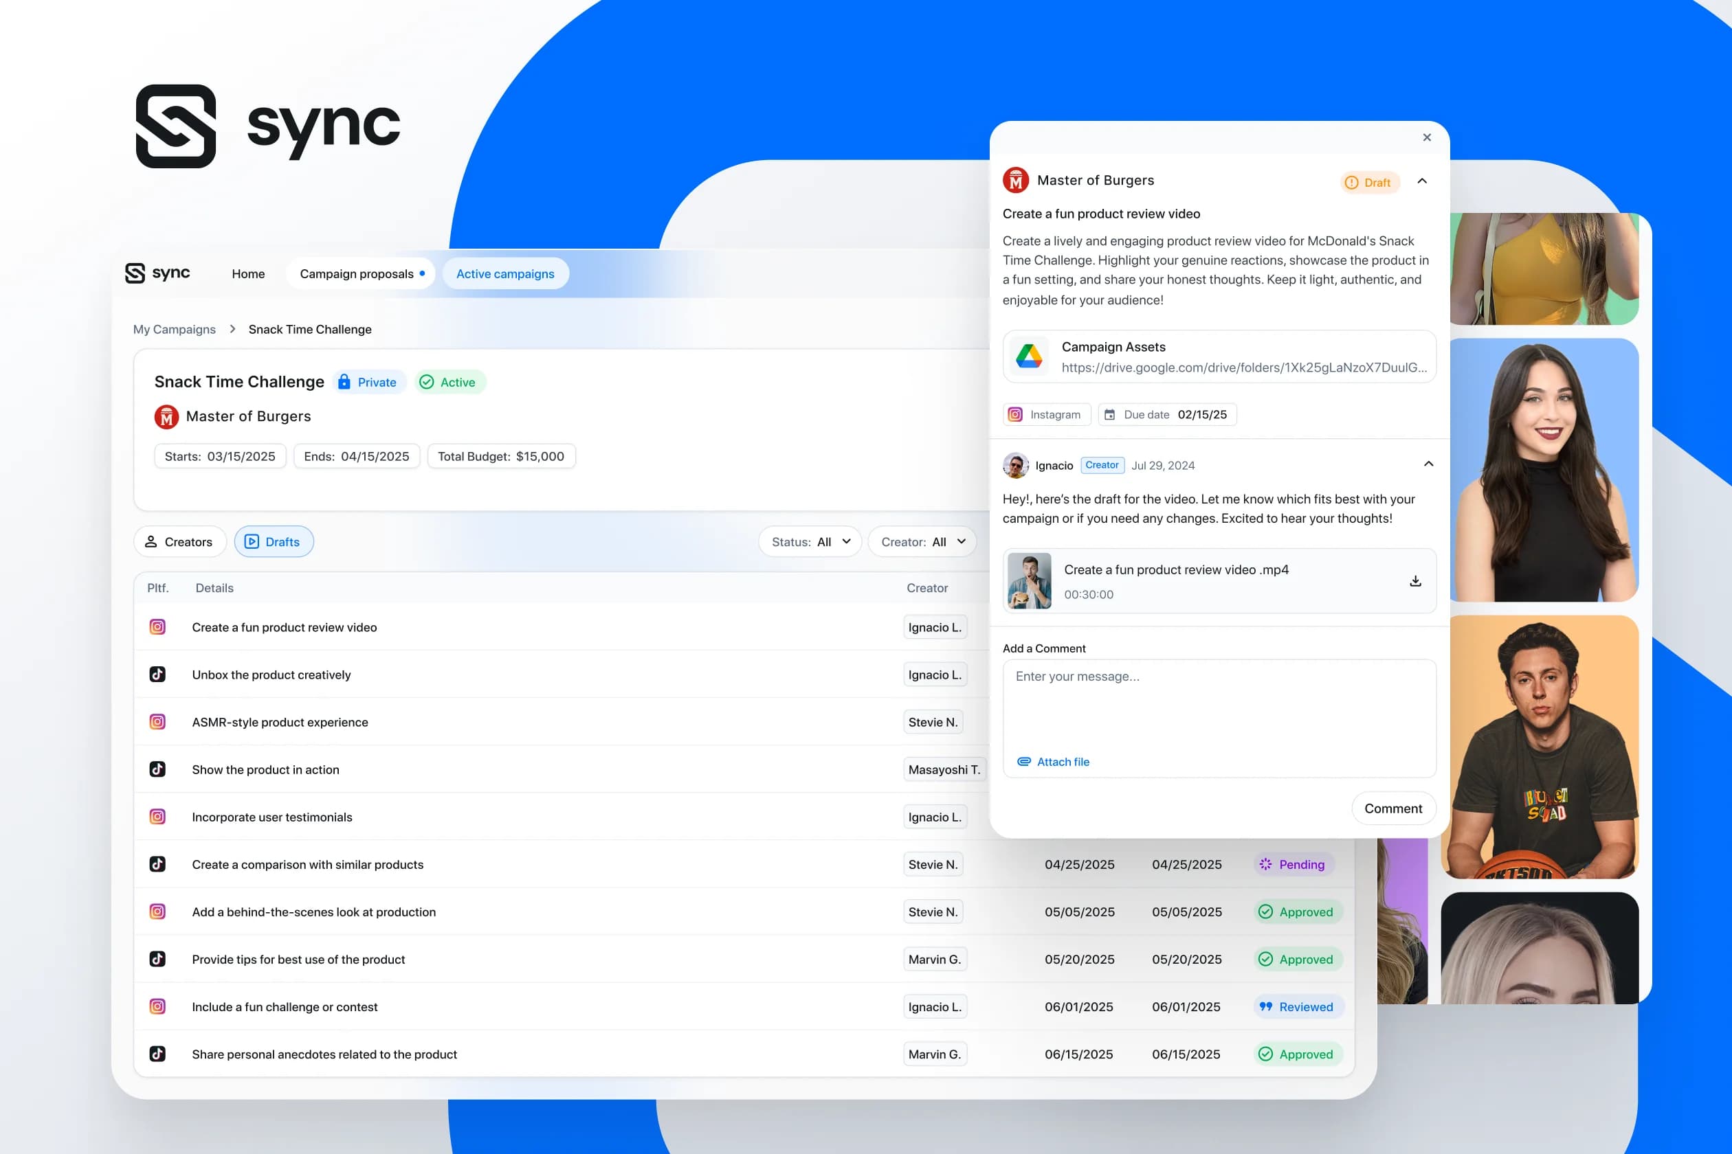Click the download icon for the mp4 file
Screen dimensions: 1732x1154
click(x=1414, y=581)
